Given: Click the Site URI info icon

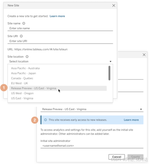Looking at the screenshot, I should 21,36.
